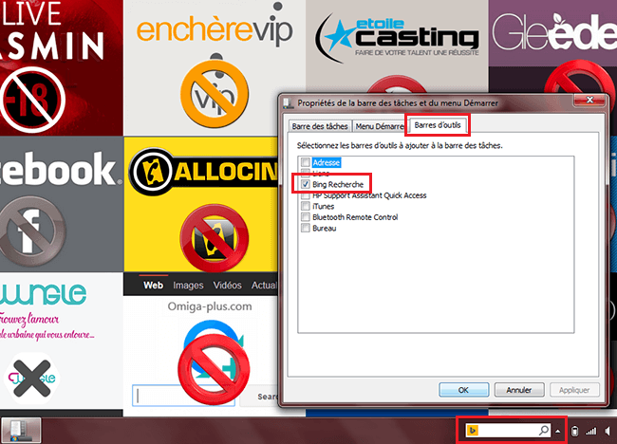Uncheck the Bing Recherche checkbox
Screen dimensions: 617x444
pos(305,184)
